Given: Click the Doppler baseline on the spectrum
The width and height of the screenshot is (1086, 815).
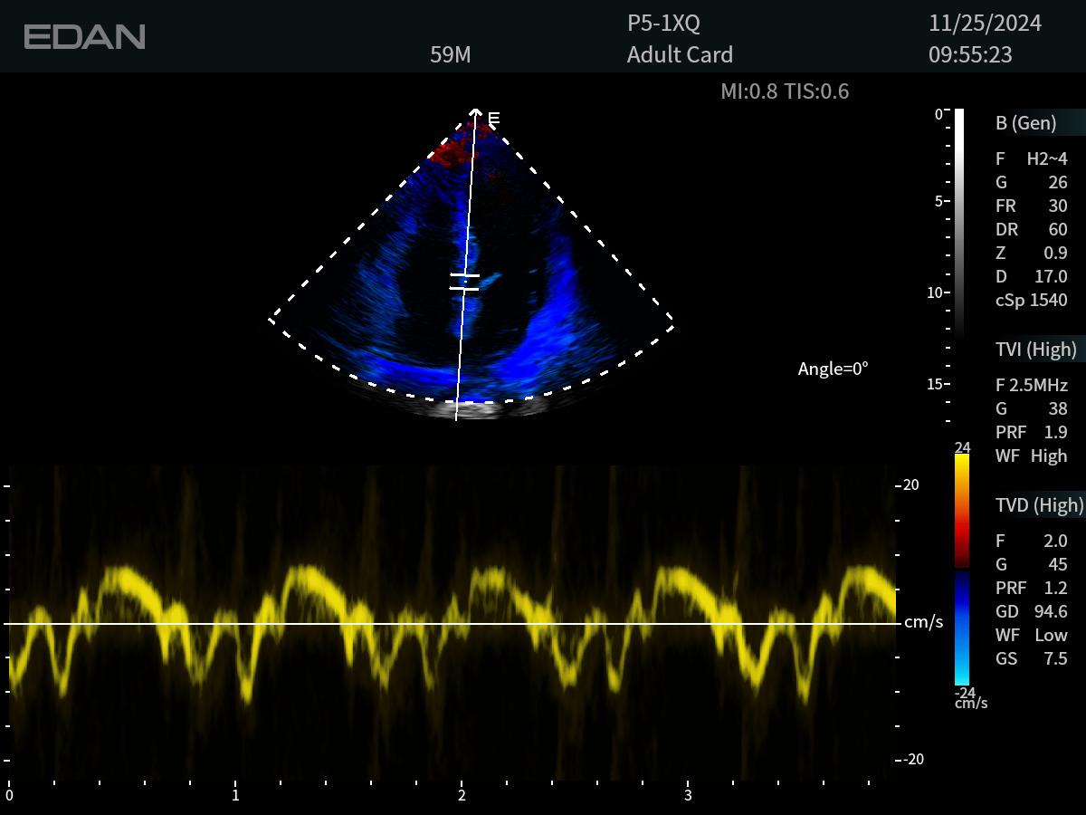Looking at the screenshot, I should (x=452, y=624).
